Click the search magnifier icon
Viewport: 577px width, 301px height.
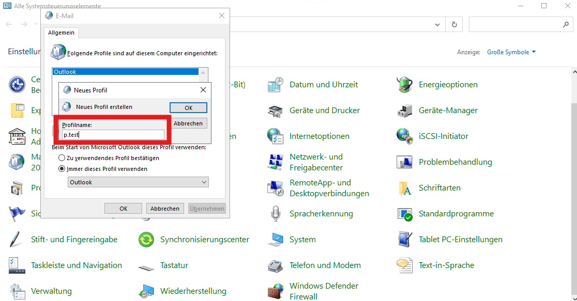pos(566,25)
